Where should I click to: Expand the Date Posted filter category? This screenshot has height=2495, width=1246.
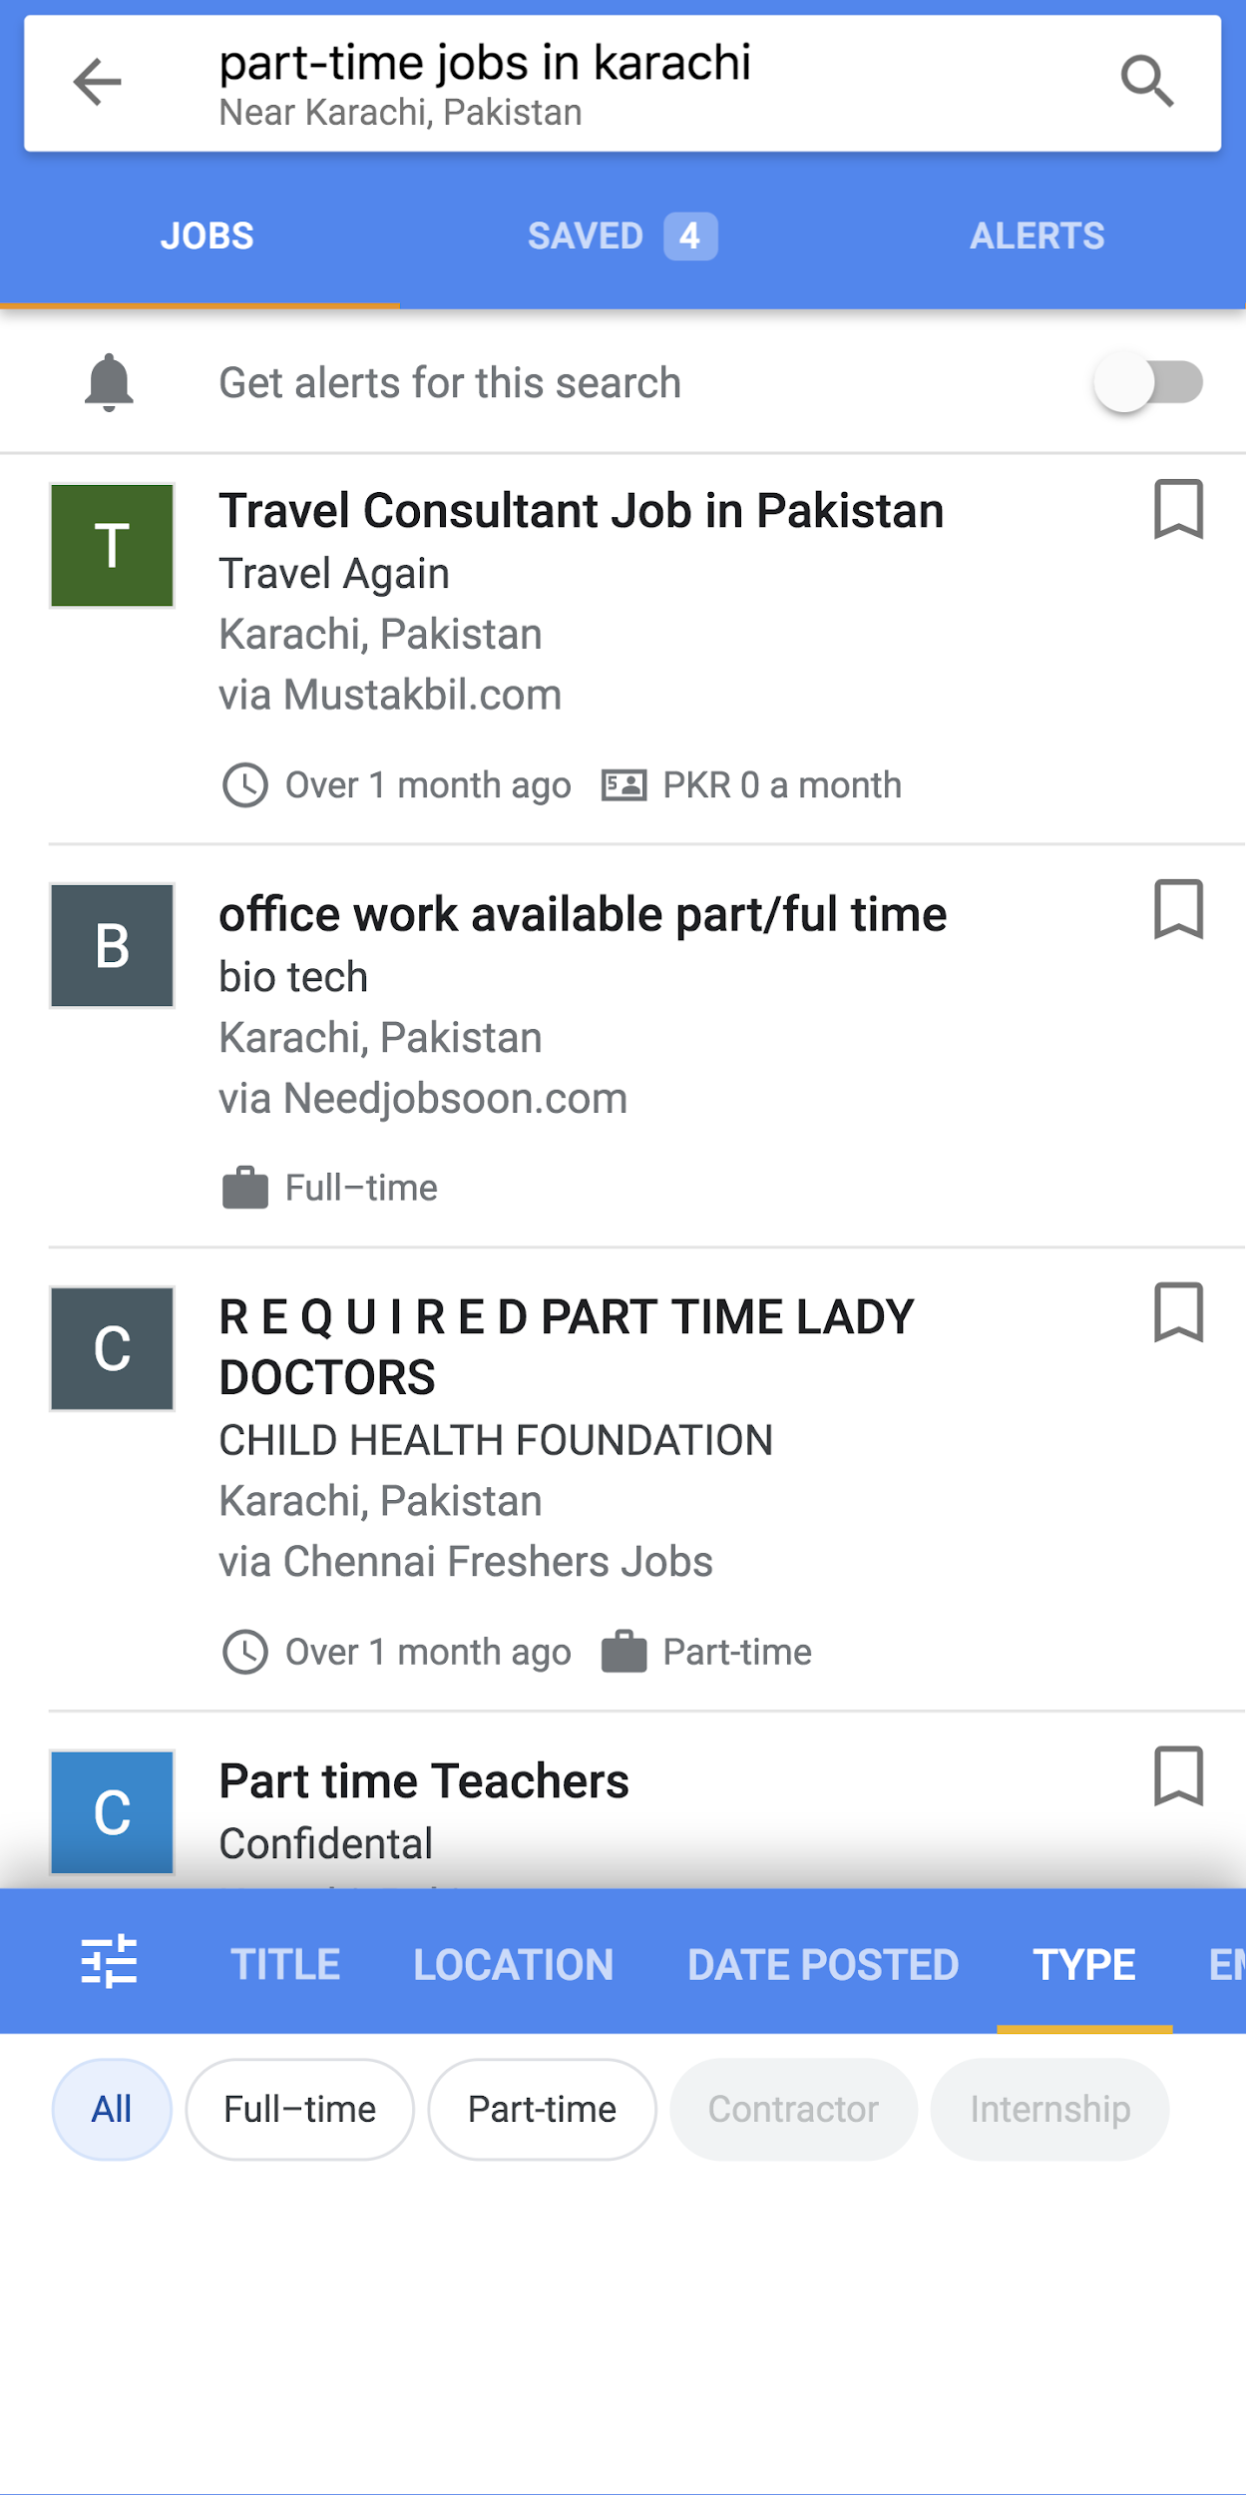point(823,1964)
